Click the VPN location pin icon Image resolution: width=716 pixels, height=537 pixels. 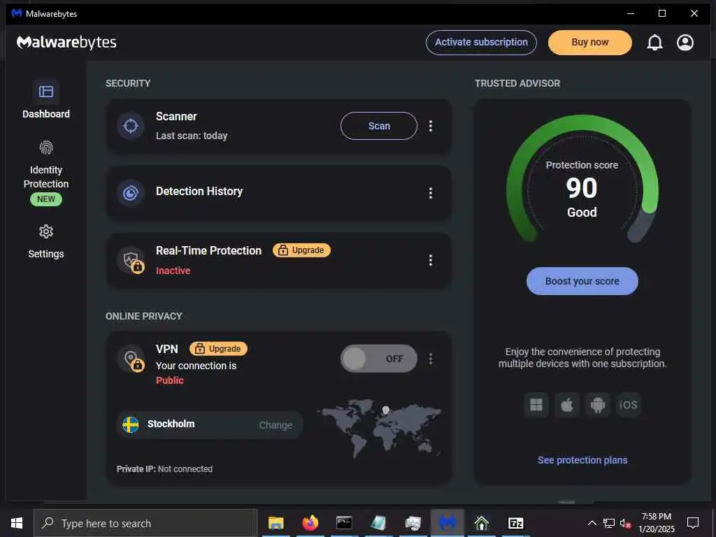tap(131, 359)
